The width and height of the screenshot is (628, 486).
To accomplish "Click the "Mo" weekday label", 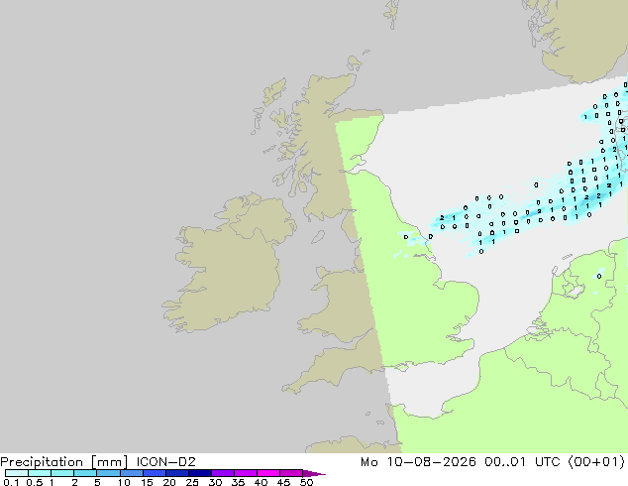I will pos(368,462).
